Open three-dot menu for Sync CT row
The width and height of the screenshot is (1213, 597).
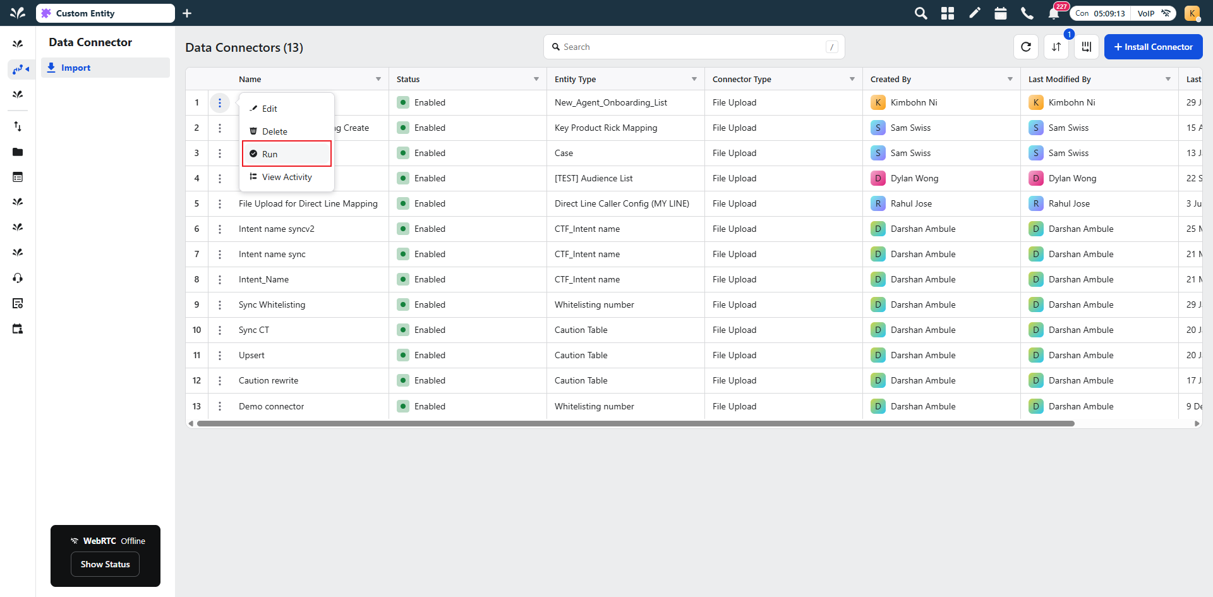tap(220, 330)
